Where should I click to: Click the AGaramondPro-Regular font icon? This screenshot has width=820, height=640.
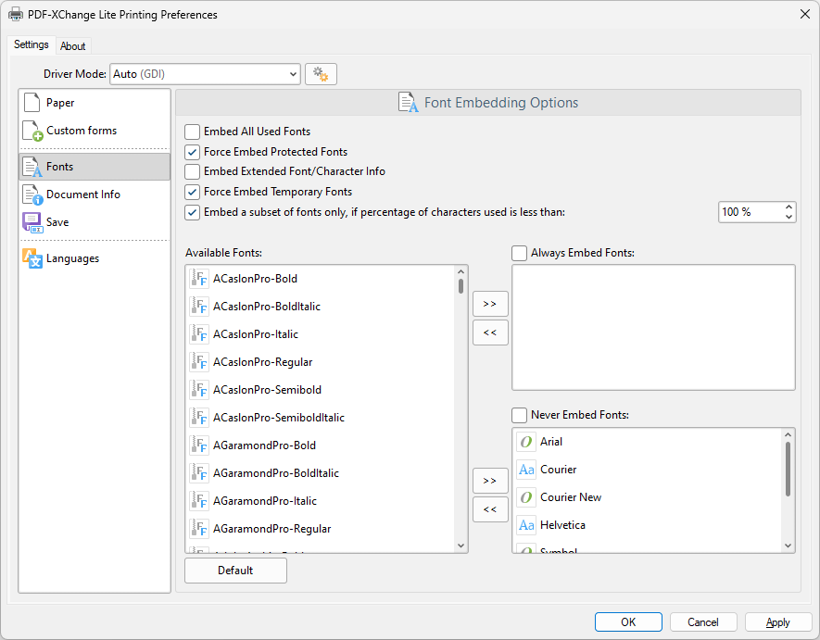tap(199, 529)
